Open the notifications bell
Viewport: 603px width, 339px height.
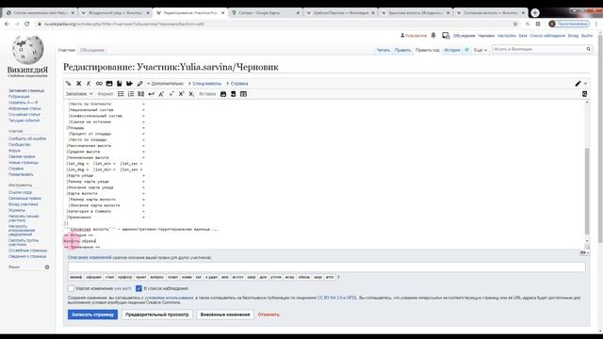(433, 36)
